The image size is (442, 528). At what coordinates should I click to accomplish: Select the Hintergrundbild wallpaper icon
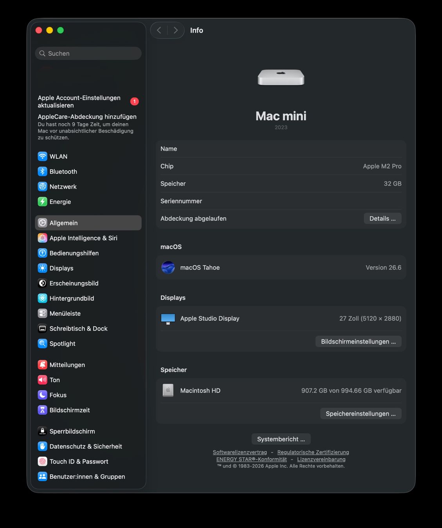coord(42,298)
